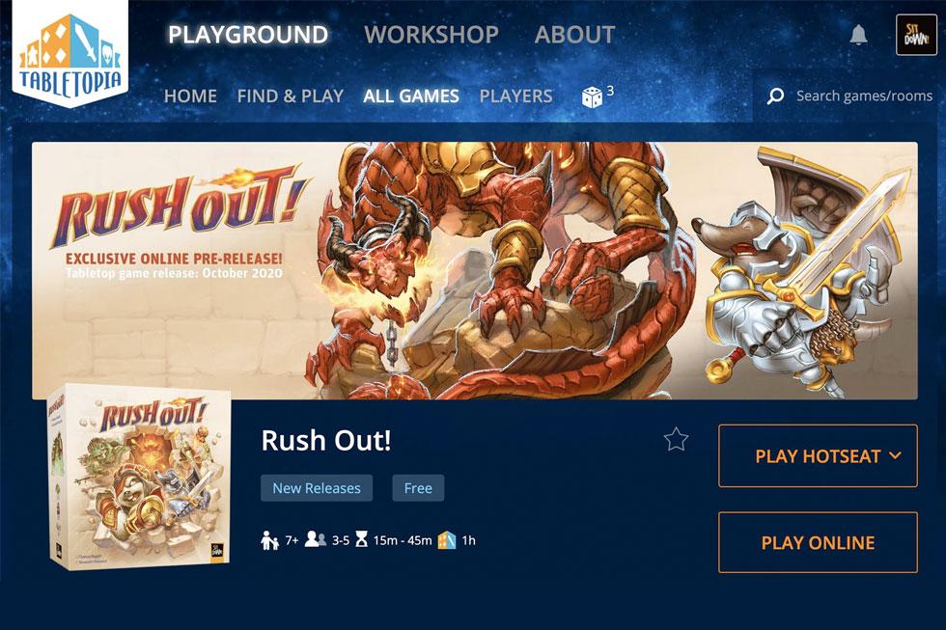
Task: Click the search magnifier icon
Action: (x=776, y=96)
